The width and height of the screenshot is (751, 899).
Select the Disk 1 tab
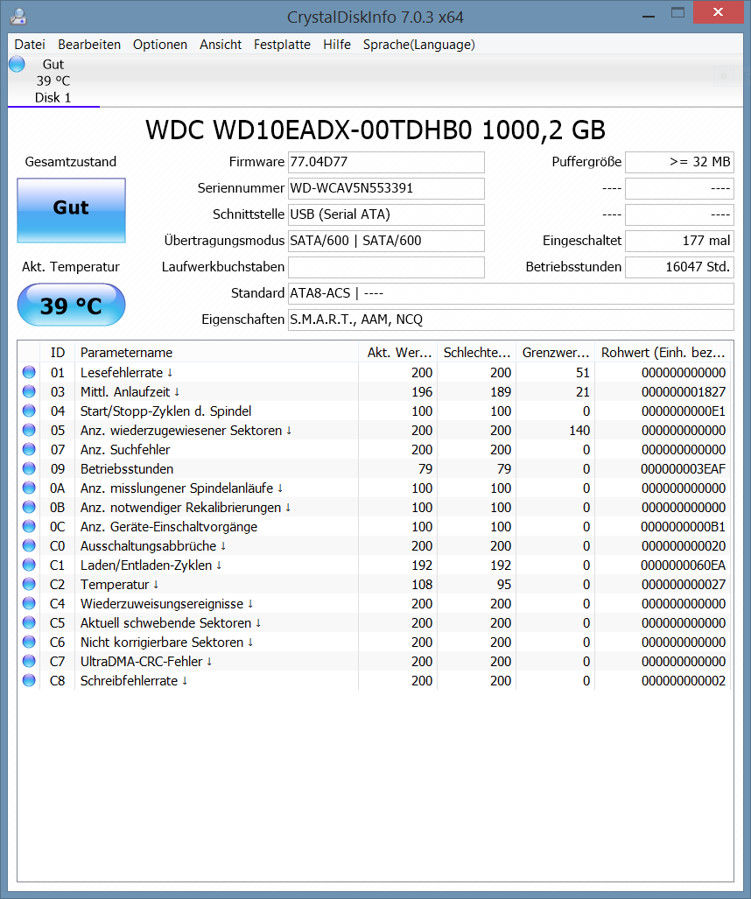click(x=53, y=81)
